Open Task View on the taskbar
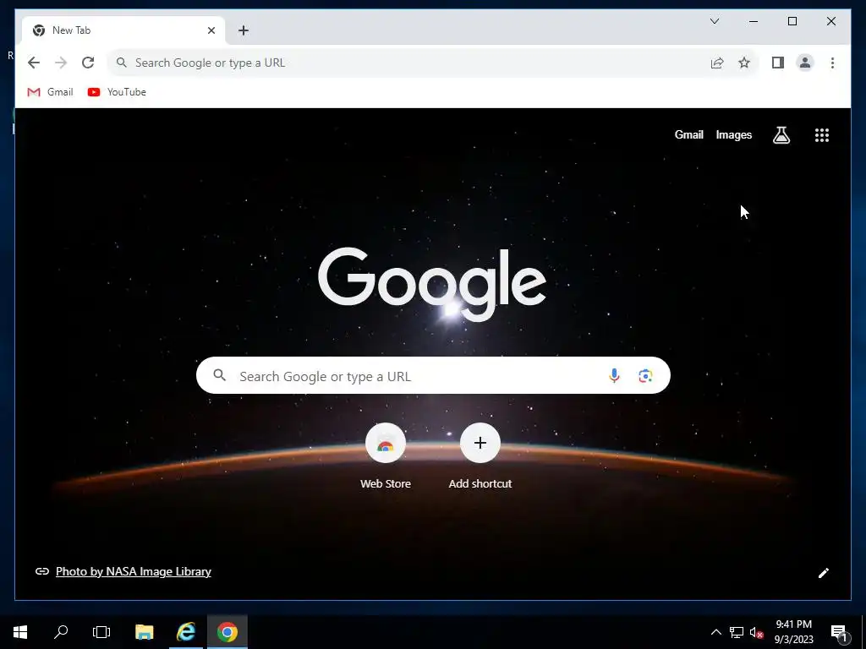 pyautogui.click(x=101, y=632)
